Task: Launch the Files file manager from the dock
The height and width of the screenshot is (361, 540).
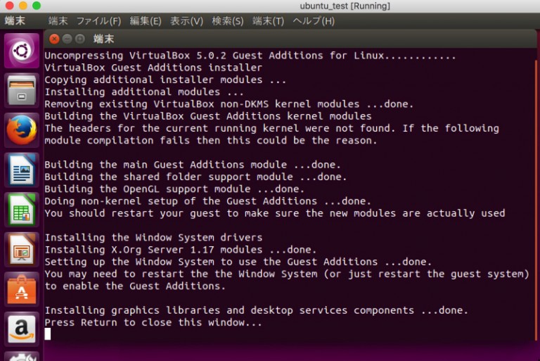Action: (21, 90)
